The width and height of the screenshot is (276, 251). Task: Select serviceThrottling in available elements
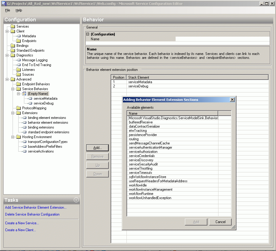point(173,168)
